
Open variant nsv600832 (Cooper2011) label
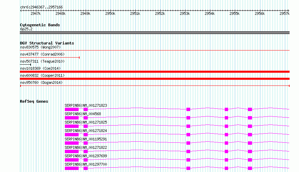click(x=42, y=75)
